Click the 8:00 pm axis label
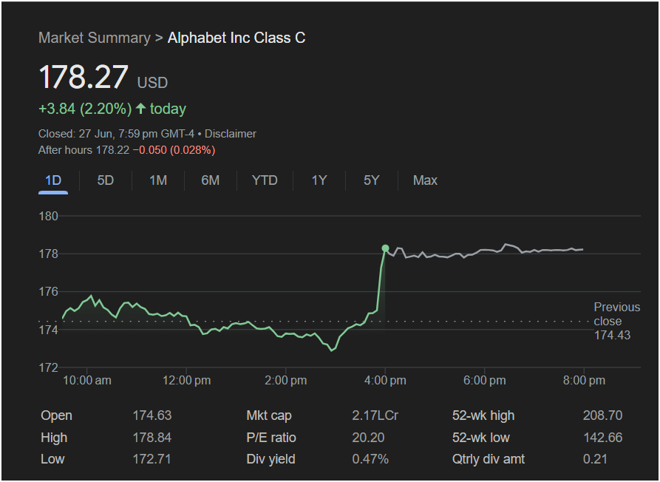Image resolution: width=660 pixels, height=482 pixels. point(584,381)
